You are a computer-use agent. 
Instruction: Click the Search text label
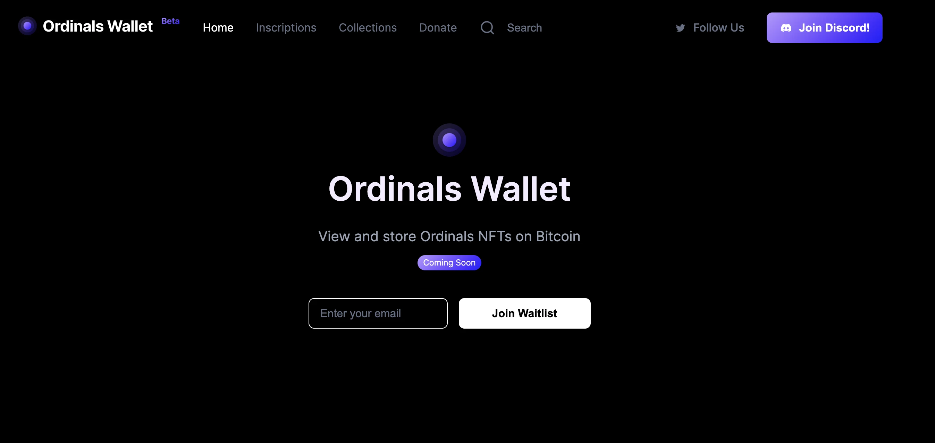(x=524, y=27)
